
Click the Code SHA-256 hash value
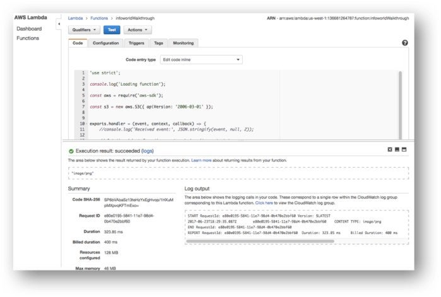click(139, 202)
